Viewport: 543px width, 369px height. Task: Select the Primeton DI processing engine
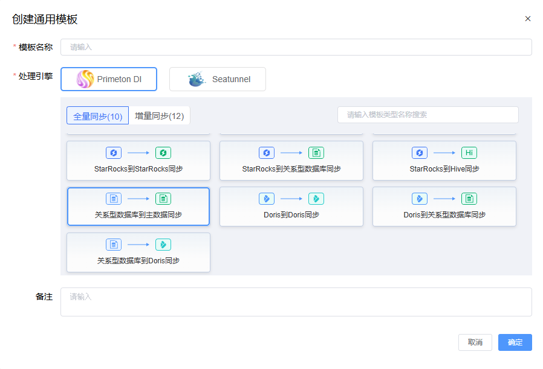109,79
